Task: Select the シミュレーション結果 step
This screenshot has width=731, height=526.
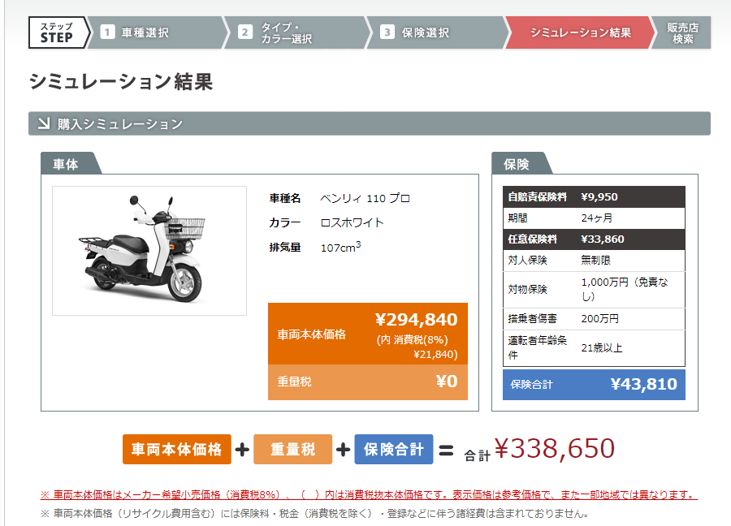Action: (x=580, y=32)
